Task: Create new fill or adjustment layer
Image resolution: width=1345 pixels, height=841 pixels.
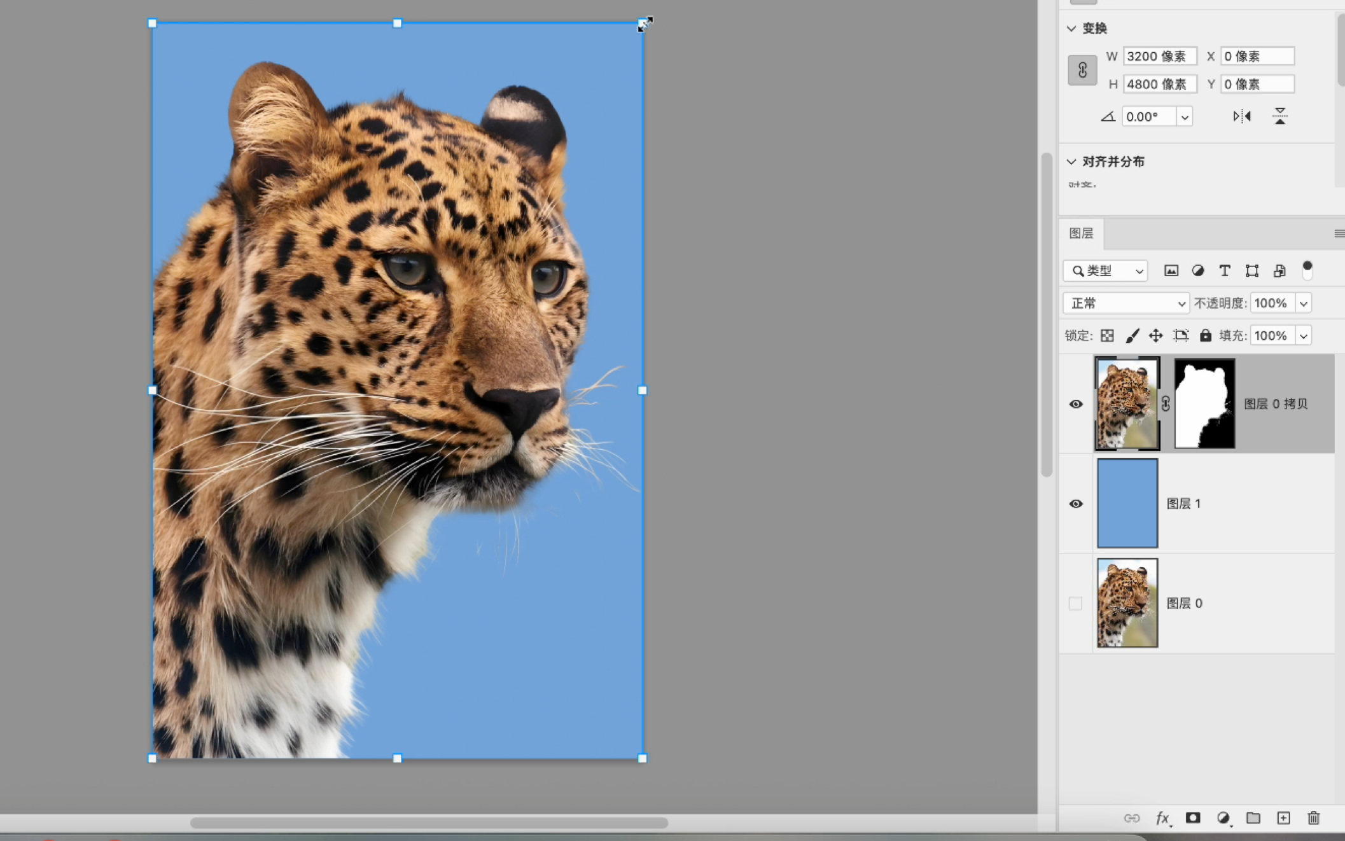Action: pyautogui.click(x=1223, y=818)
